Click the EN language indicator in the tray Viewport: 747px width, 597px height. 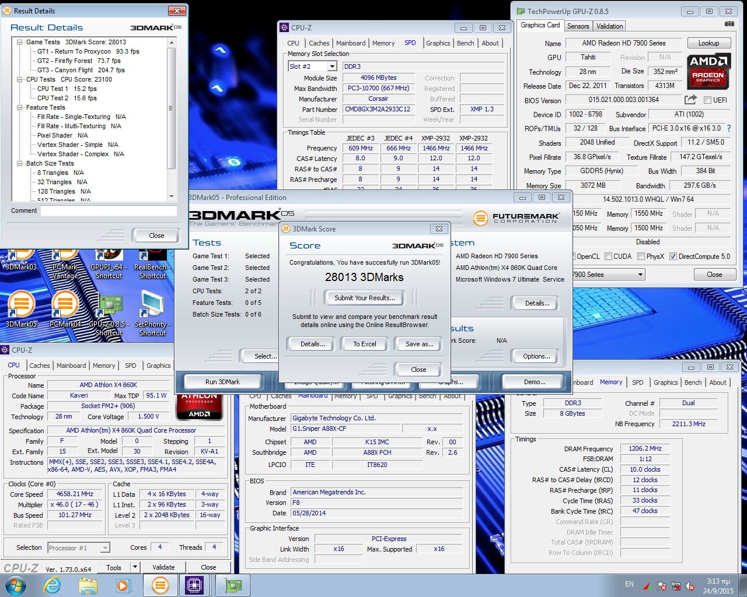point(629,584)
